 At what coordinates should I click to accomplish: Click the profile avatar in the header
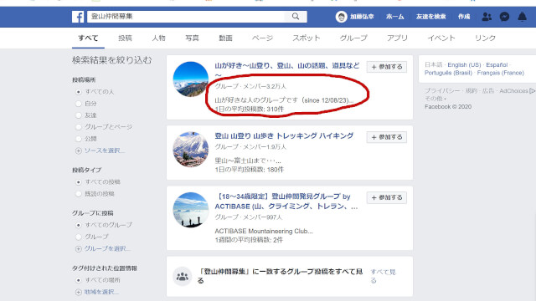point(341,17)
